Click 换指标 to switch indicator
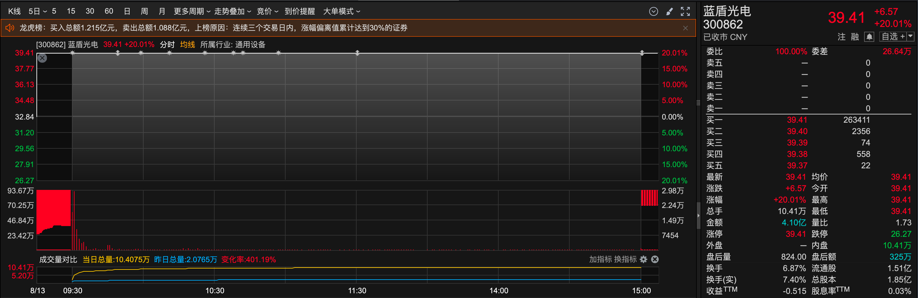 (x=625, y=260)
